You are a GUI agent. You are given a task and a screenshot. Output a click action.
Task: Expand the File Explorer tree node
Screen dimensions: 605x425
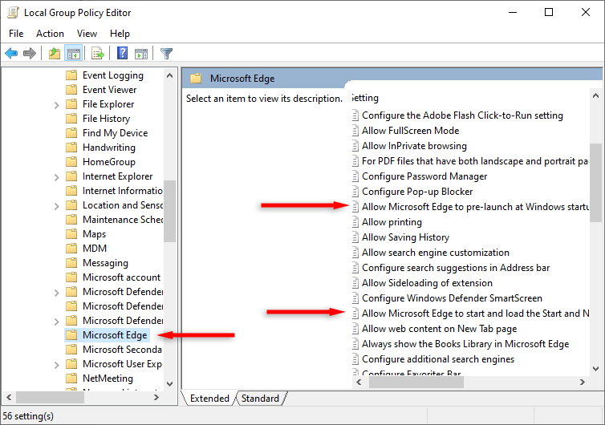57,105
